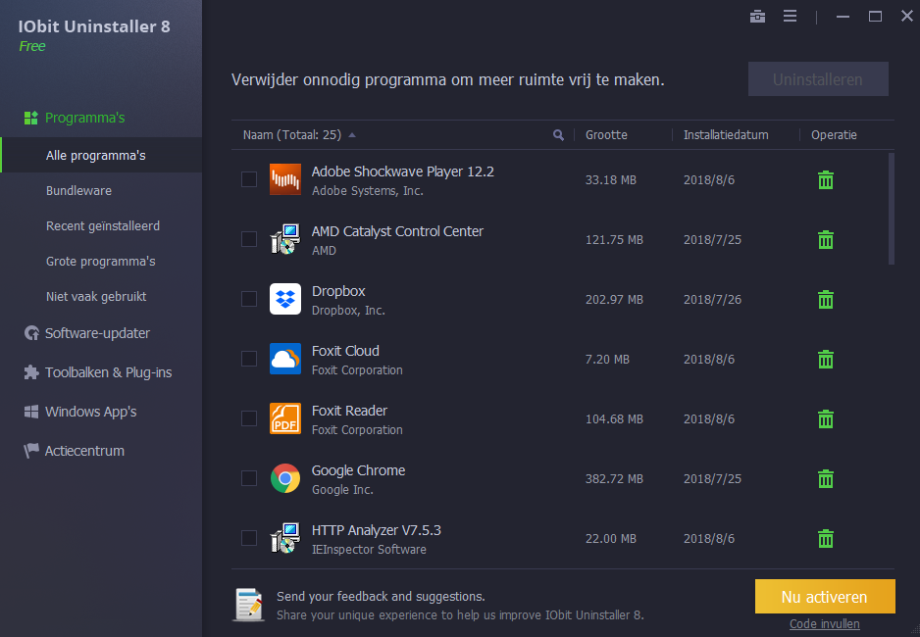The height and width of the screenshot is (637, 920).
Task: Select the Foxit Cloud checkbox
Action: tap(249, 359)
